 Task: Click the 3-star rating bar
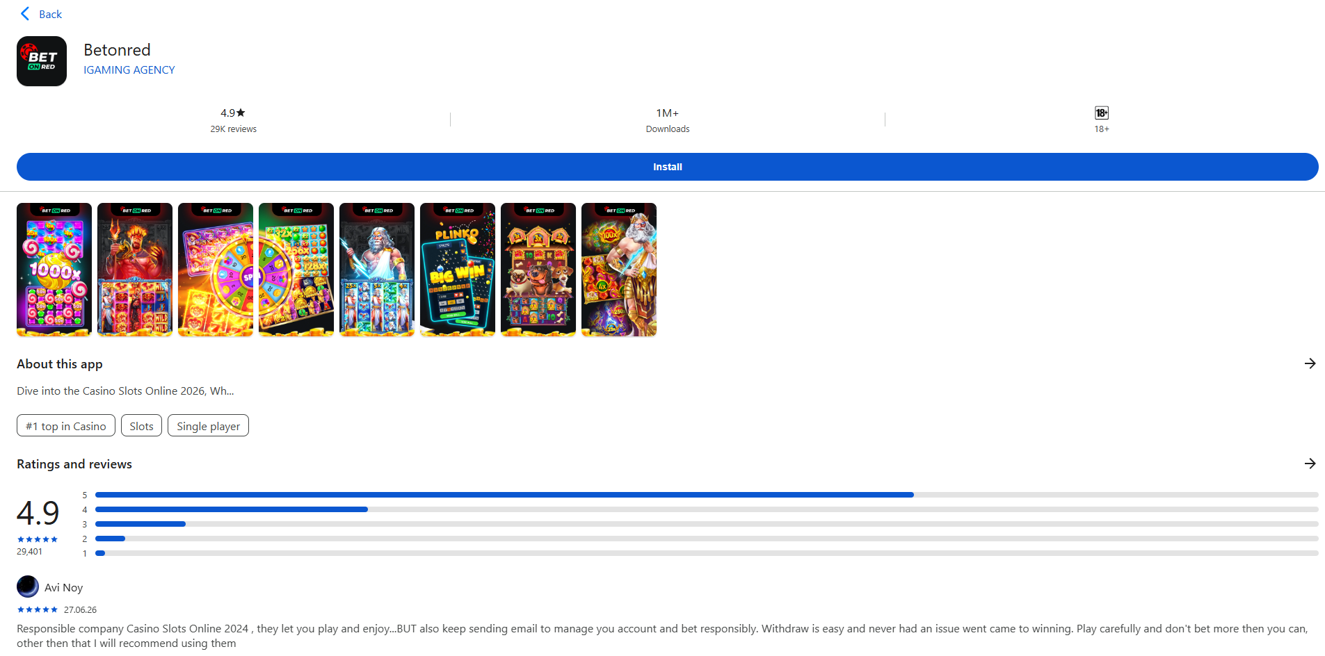[x=707, y=524]
